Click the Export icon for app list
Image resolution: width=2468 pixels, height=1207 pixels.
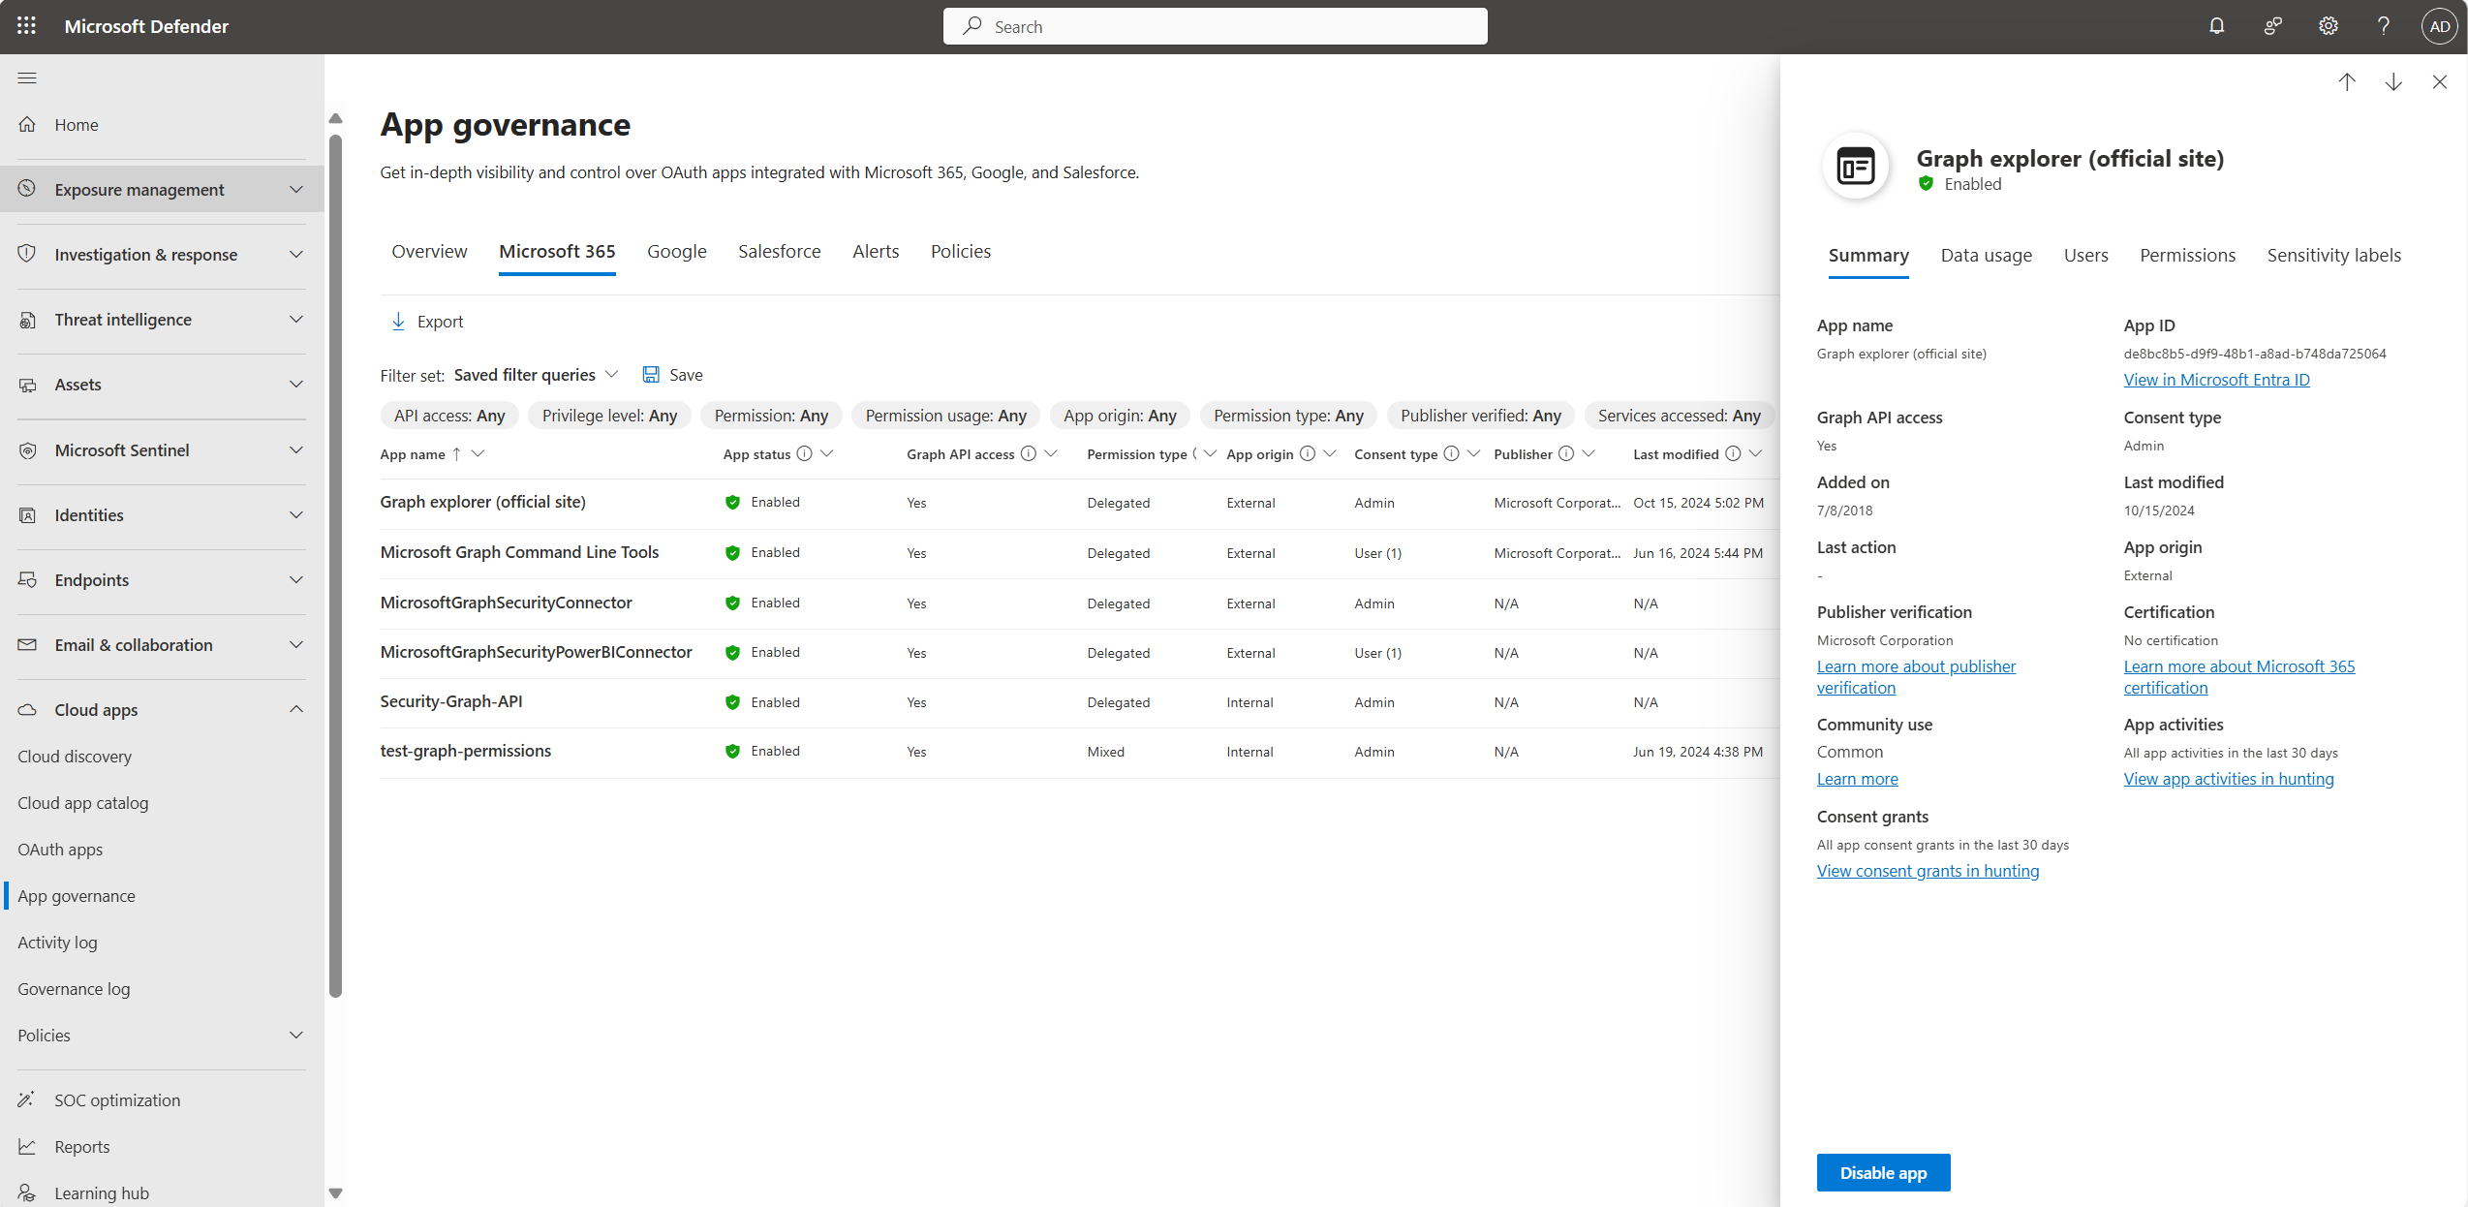coord(398,321)
